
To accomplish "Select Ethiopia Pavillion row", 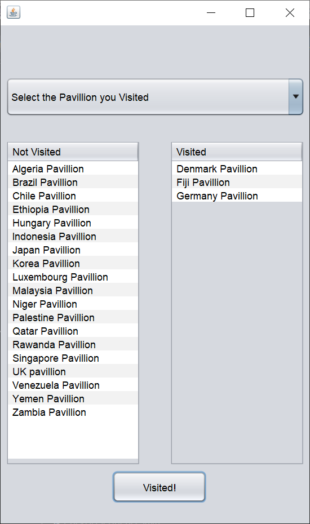I will tap(73, 209).
